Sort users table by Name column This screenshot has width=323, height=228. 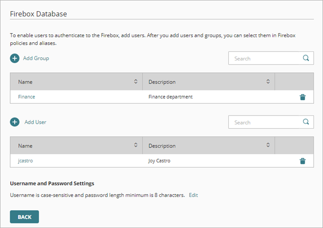[x=136, y=146]
